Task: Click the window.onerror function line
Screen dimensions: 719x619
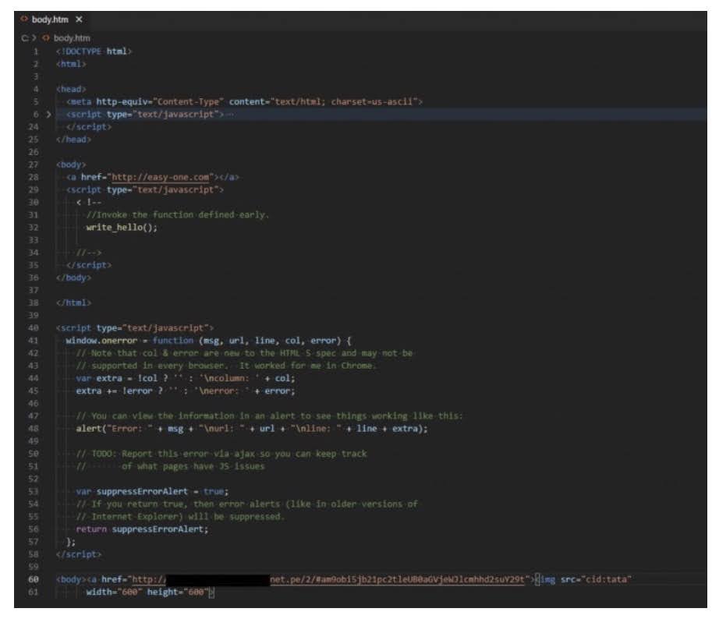Action: [x=209, y=341]
